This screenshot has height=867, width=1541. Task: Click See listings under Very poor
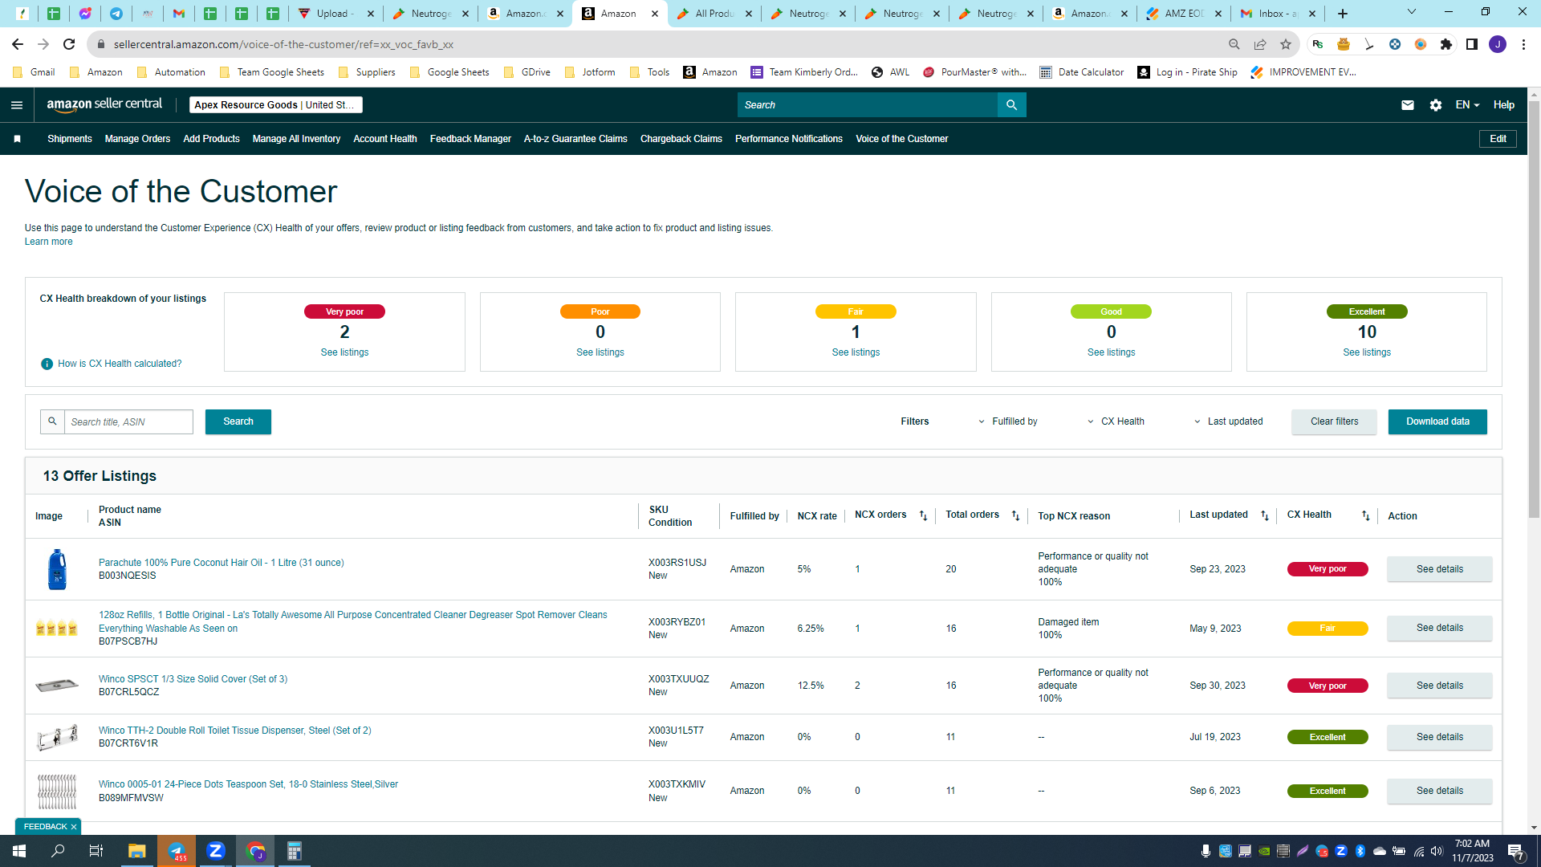pyautogui.click(x=344, y=352)
